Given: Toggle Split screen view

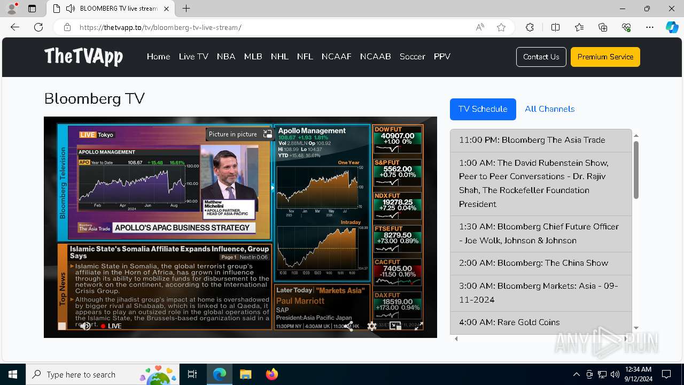Looking at the screenshot, I should pos(555,27).
